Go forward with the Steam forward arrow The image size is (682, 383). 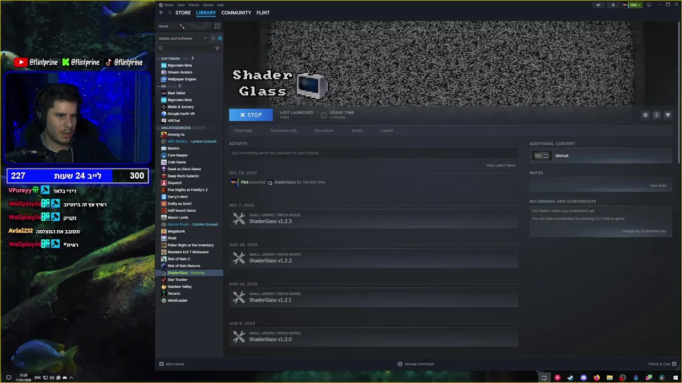pos(169,13)
